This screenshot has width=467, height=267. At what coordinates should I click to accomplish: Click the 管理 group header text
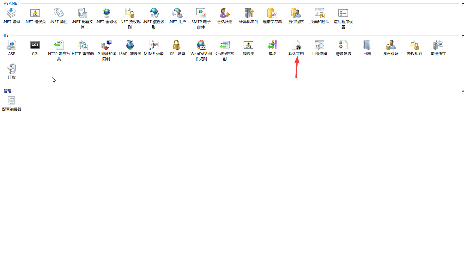tap(8, 91)
